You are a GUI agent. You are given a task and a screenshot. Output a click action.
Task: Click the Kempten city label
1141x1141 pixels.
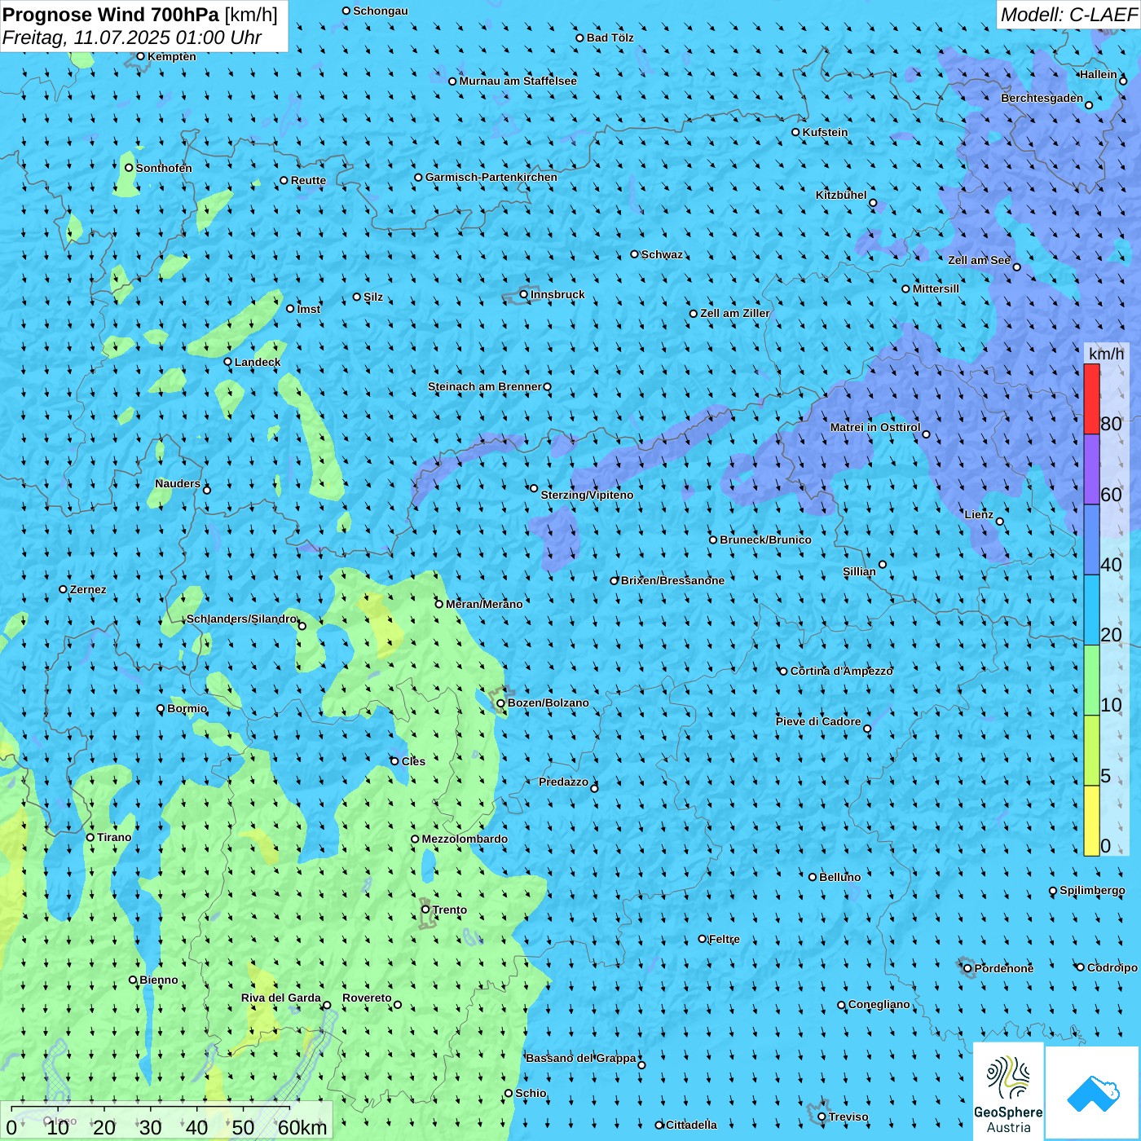pyautogui.click(x=172, y=56)
